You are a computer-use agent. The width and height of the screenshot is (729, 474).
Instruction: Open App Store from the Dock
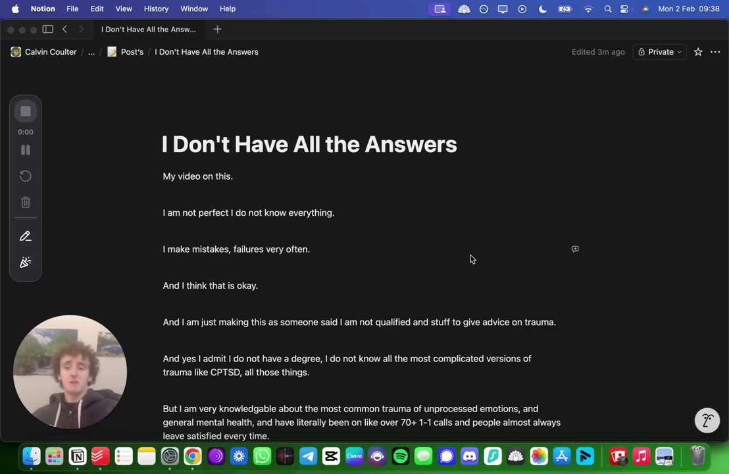pyautogui.click(x=562, y=456)
